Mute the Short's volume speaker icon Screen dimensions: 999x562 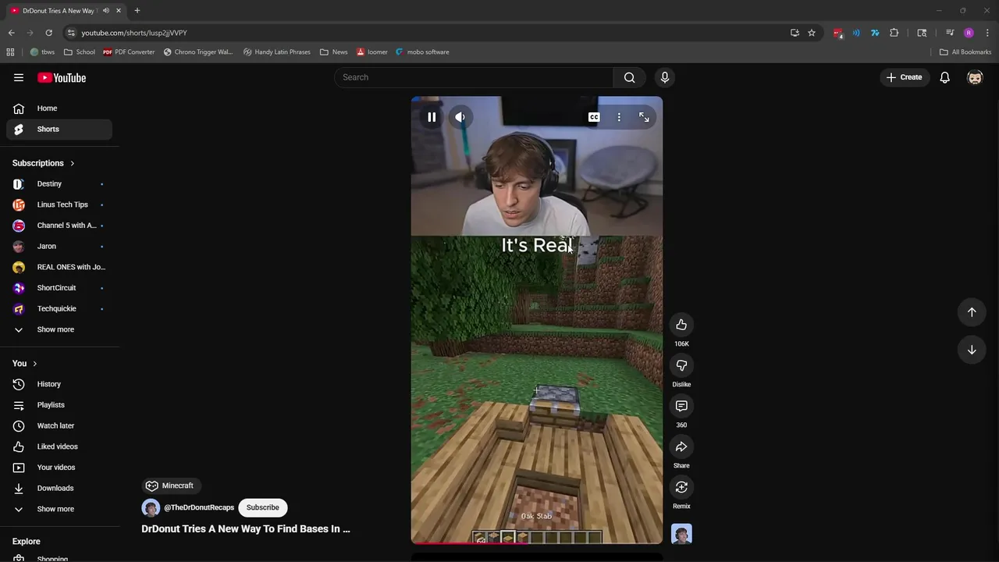(460, 117)
